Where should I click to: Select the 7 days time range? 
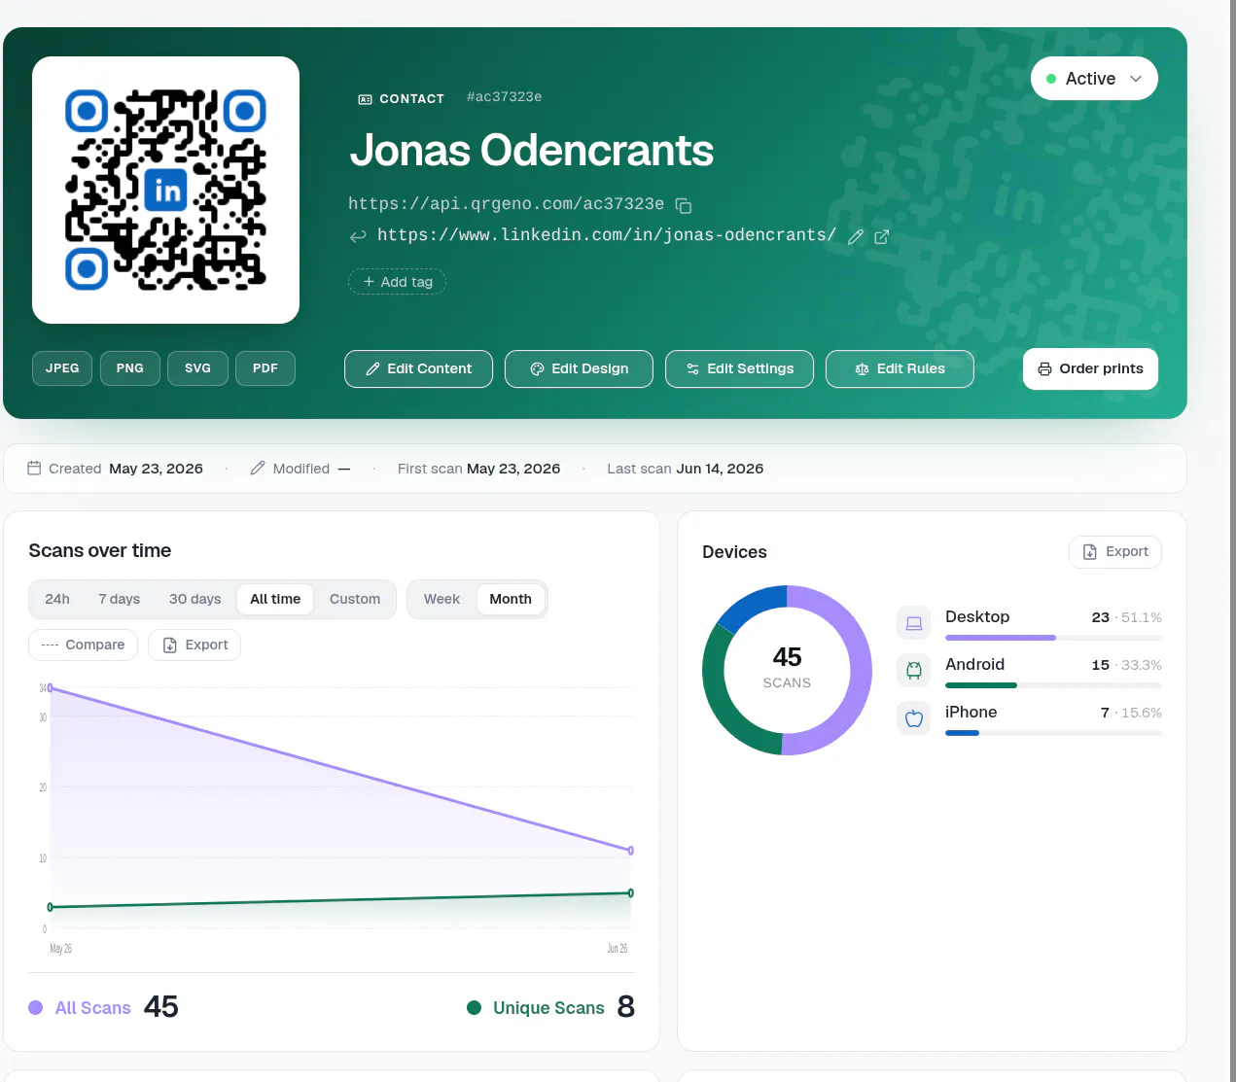click(120, 599)
